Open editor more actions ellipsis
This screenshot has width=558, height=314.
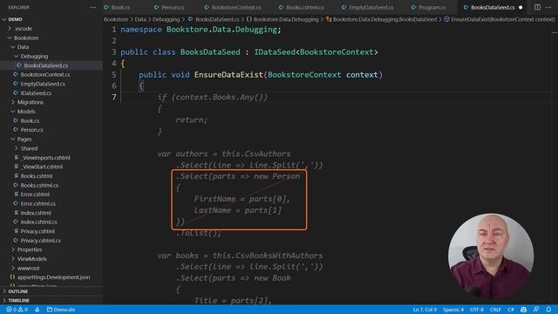[548, 7]
